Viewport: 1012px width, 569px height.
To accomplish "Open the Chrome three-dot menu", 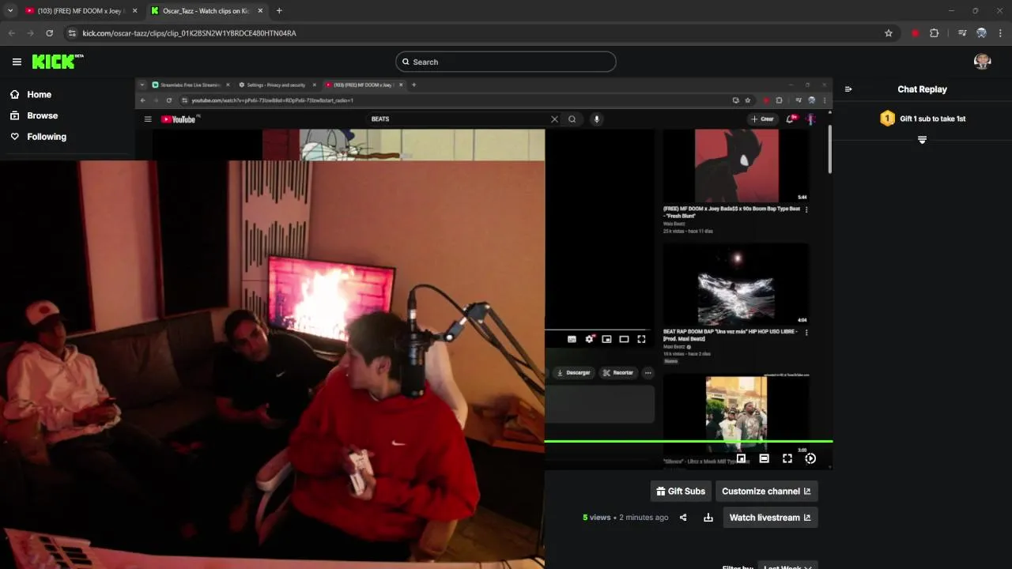I will click(1001, 33).
